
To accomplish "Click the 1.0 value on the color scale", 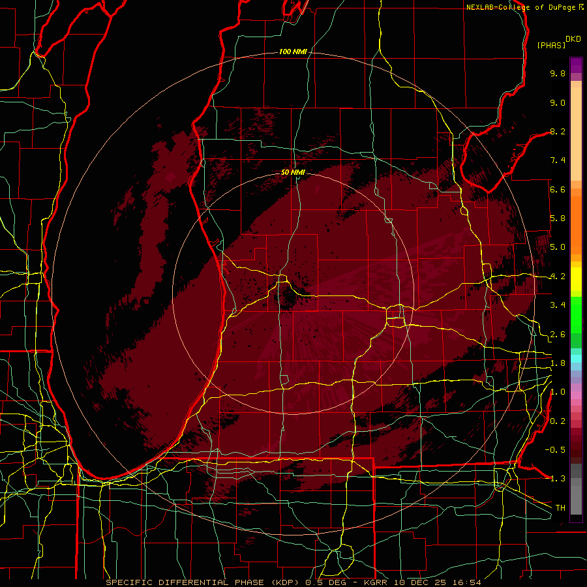I will (x=558, y=392).
